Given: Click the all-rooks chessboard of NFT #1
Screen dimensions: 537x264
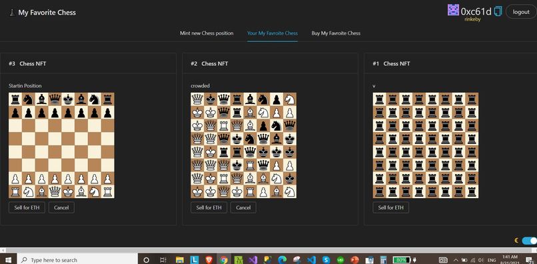Looking at the screenshot, I should pyautogui.click(x=426, y=145).
